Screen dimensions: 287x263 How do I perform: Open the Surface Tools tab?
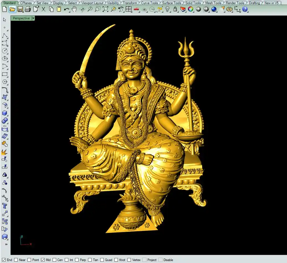(x=171, y=3)
